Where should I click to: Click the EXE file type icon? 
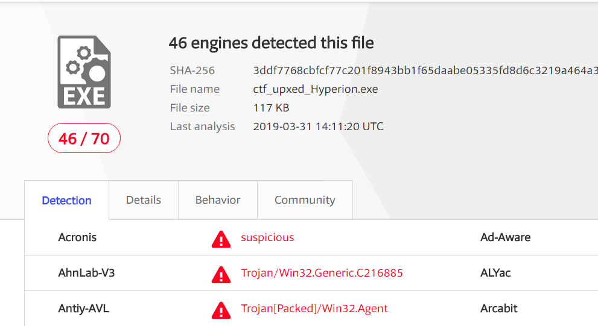point(84,72)
